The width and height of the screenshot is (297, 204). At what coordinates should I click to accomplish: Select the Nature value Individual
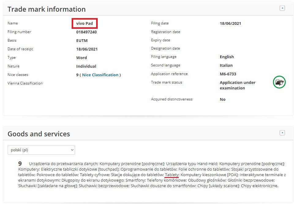point(86,66)
